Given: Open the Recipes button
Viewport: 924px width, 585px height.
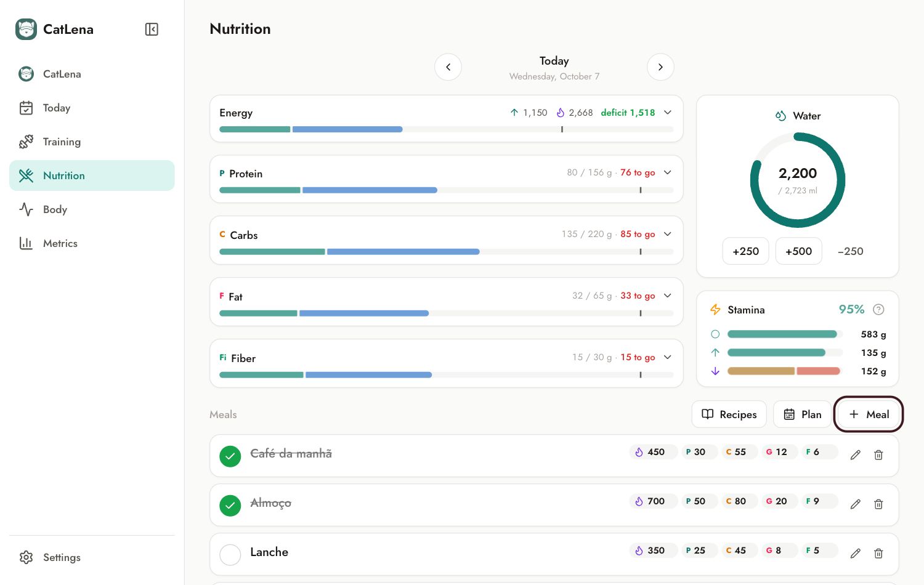Looking at the screenshot, I should 729,414.
